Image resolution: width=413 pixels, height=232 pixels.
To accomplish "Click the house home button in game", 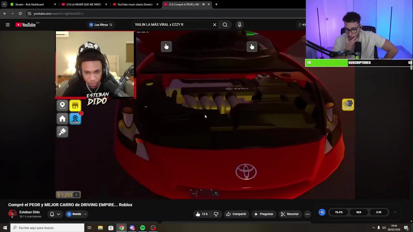I will coord(62,119).
